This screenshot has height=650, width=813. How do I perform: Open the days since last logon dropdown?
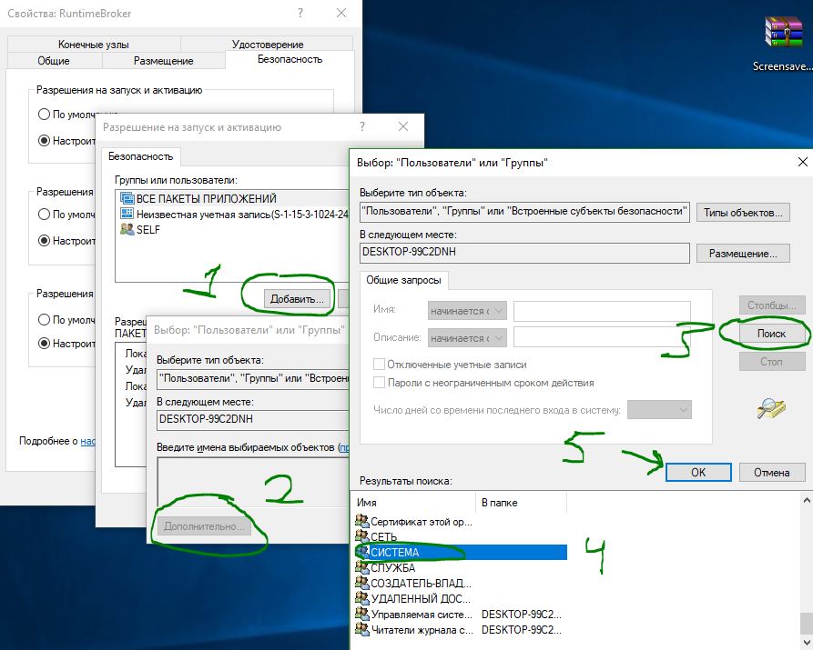pyautogui.click(x=659, y=410)
